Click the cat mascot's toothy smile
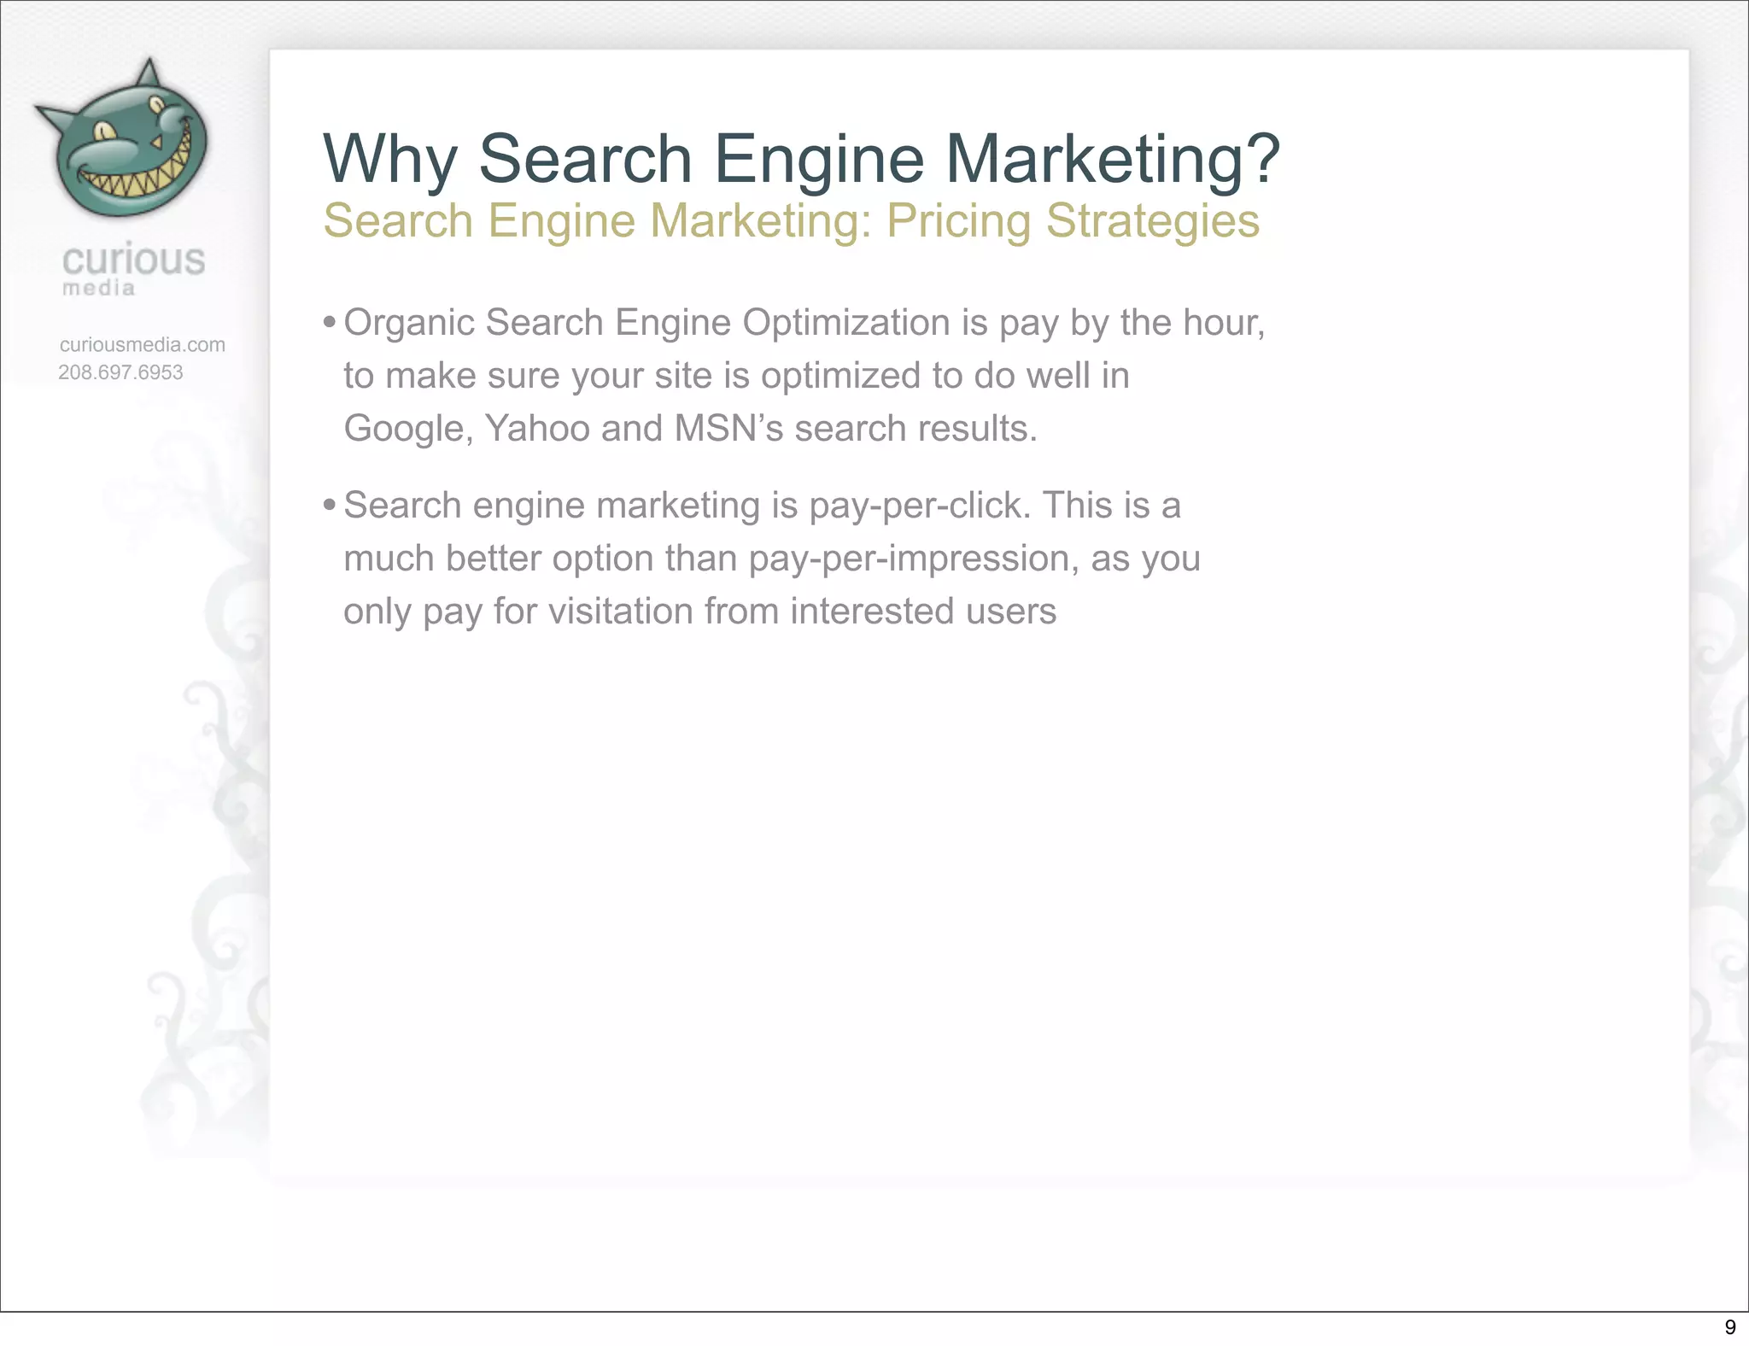Image resolution: width=1749 pixels, height=1346 pixels. (x=137, y=175)
